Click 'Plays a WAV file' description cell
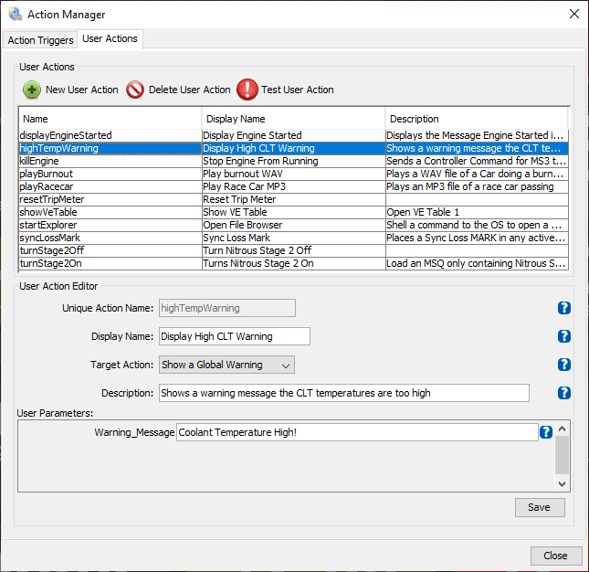 click(x=477, y=174)
